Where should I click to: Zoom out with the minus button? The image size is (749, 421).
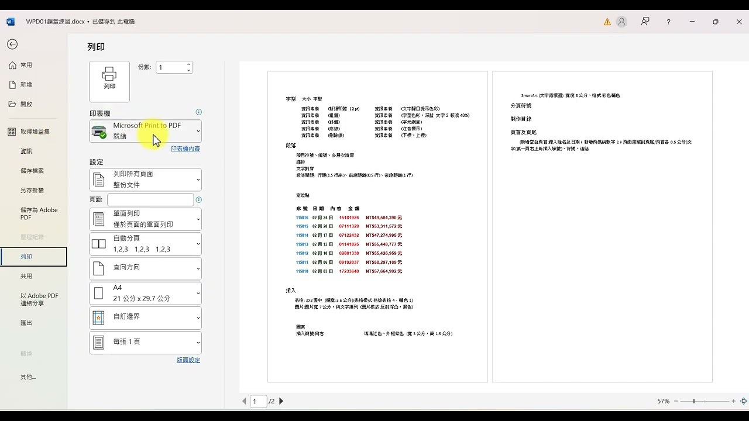(x=676, y=401)
